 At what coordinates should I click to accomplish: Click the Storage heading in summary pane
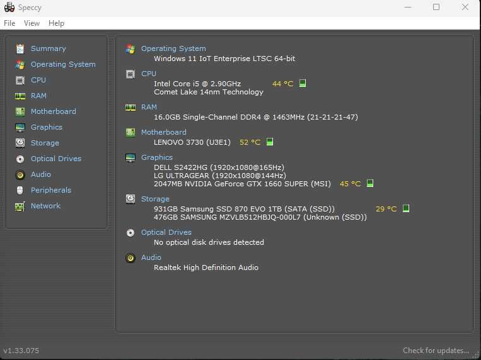point(155,199)
